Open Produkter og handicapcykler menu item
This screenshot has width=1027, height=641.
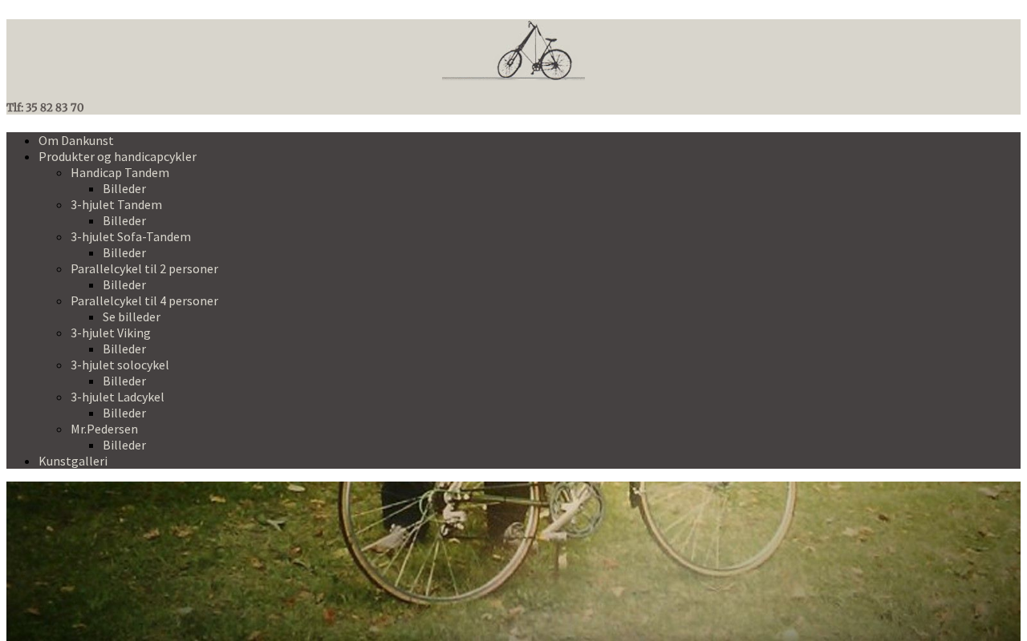[x=117, y=156]
